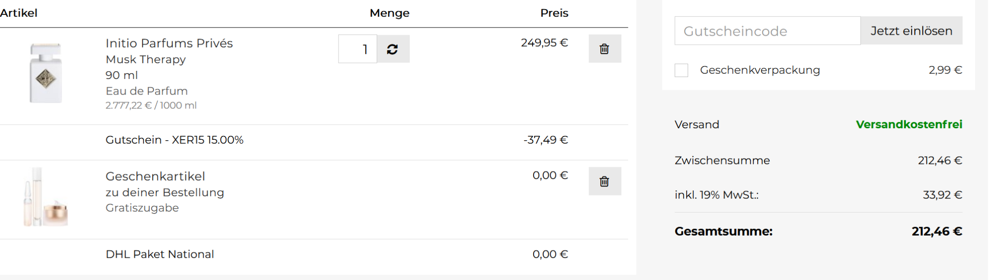Image resolution: width=989 pixels, height=280 pixels.
Task: Remove Geschenkartikel using its trash icon
Action: pyautogui.click(x=605, y=181)
